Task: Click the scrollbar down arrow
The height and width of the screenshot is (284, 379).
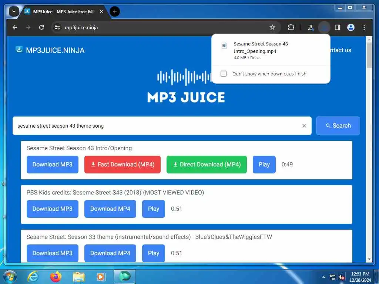Action: (369, 259)
